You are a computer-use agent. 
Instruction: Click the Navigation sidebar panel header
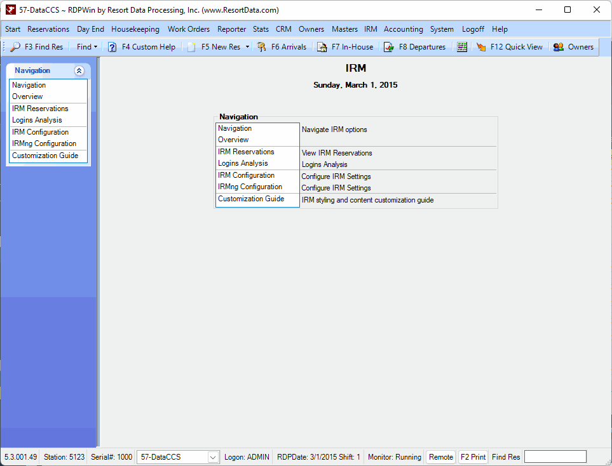tap(48, 70)
